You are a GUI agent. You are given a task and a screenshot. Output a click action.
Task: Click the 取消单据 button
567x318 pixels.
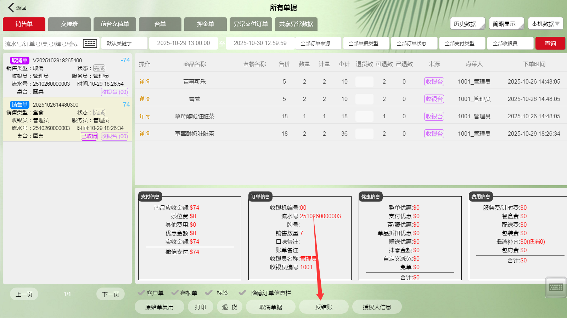pos(271,307)
